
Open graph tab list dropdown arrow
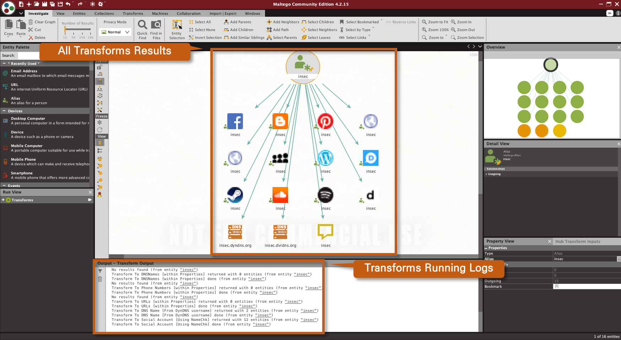480,46
